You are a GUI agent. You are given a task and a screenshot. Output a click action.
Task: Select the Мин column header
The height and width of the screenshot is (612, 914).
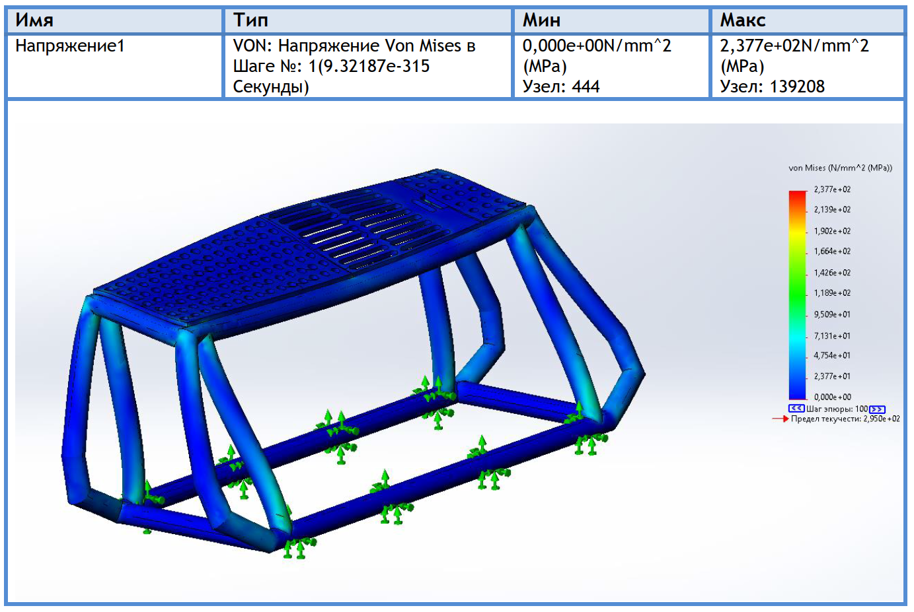[x=612, y=20]
